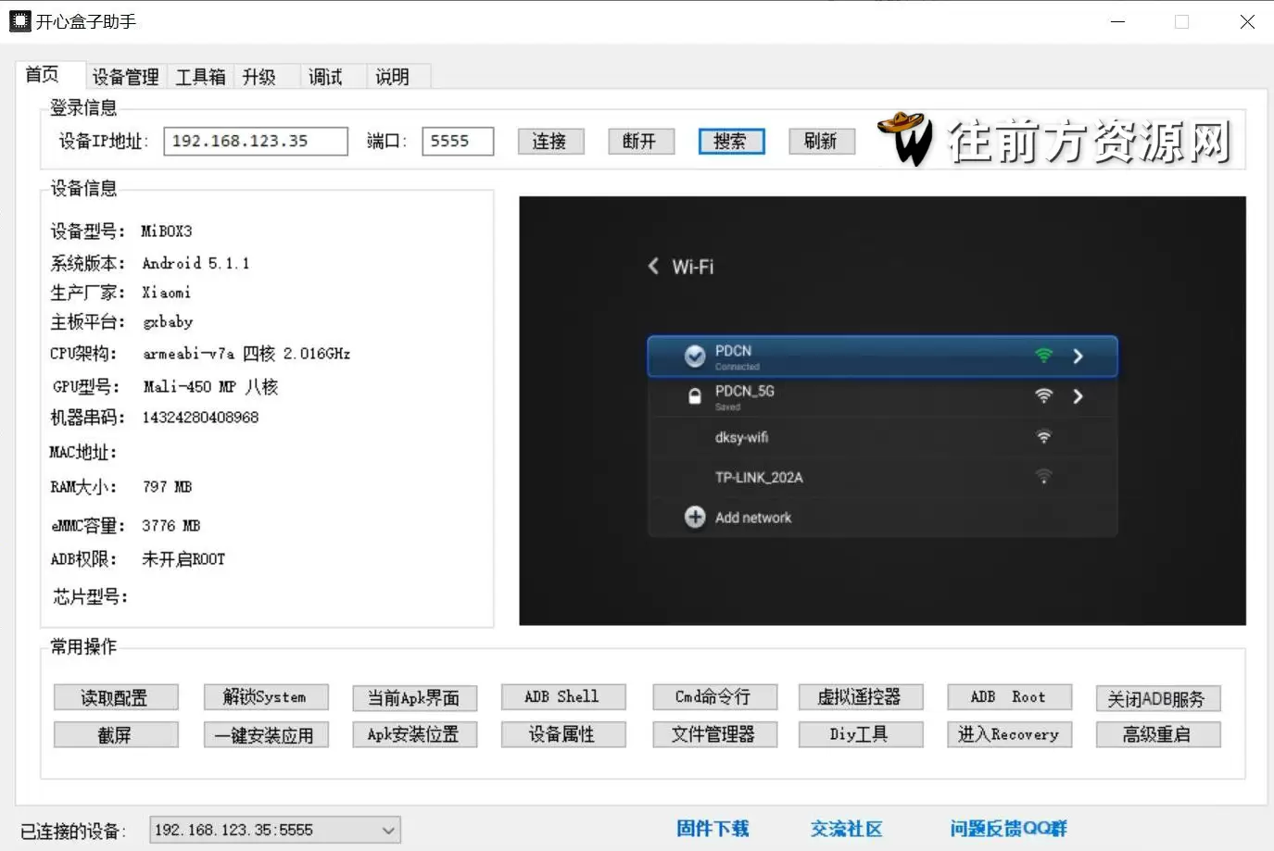Open the 设备管理 tab
The width and height of the screenshot is (1274, 851).
pyautogui.click(x=126, y=77)
